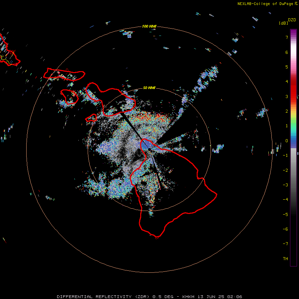Click the 4 tick label on scale
The width and height of the screenshot is (299, 299).
coord(287,82)
